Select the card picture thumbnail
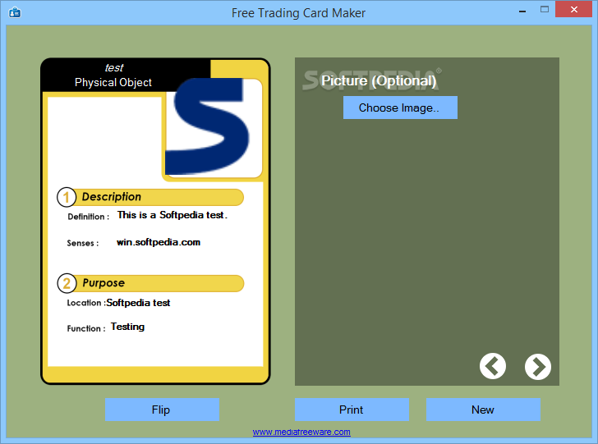 click(x=214, y=127)
